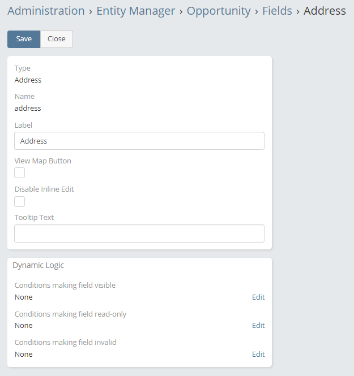Click the Save button
The height and width of the screenshot is (376, 354).
coord(24,39)
